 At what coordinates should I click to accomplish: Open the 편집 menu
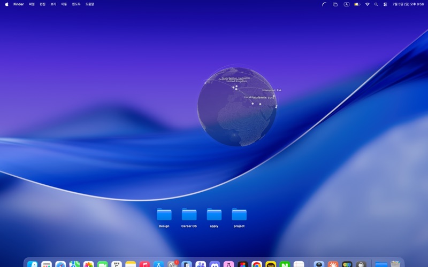43,4
